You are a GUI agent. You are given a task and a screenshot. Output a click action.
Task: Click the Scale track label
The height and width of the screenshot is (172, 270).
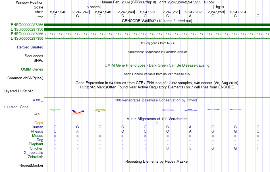coord(38,7)
